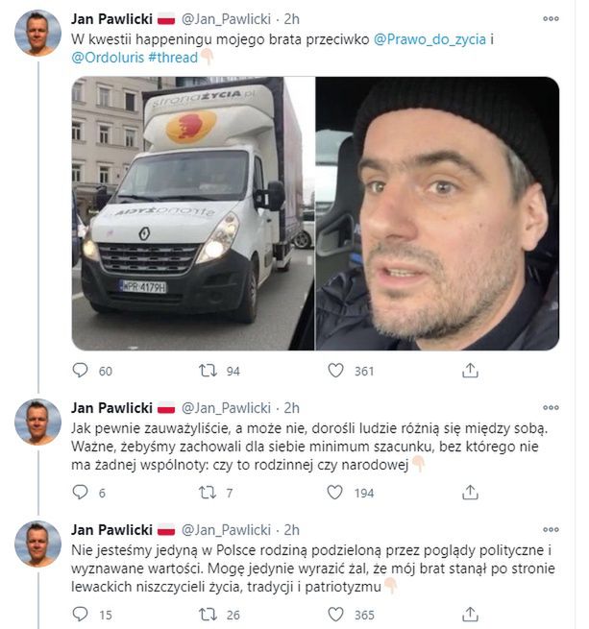Share the second tweet via share icon
This screenshot has width=589, height=629.
[470, 492]
